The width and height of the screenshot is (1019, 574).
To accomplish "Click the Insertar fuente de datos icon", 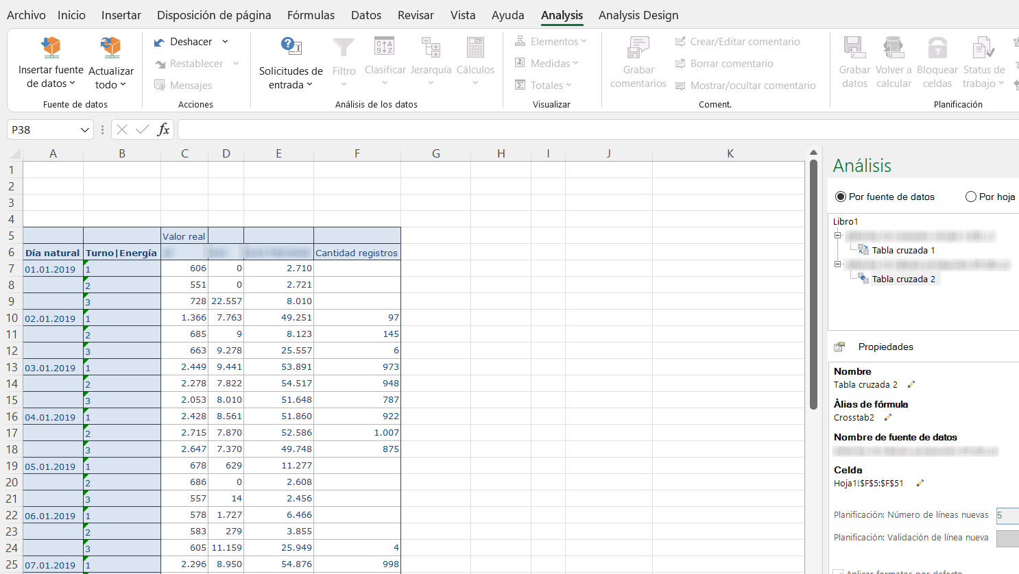I will pyautogui.click(x=51, y=47).
